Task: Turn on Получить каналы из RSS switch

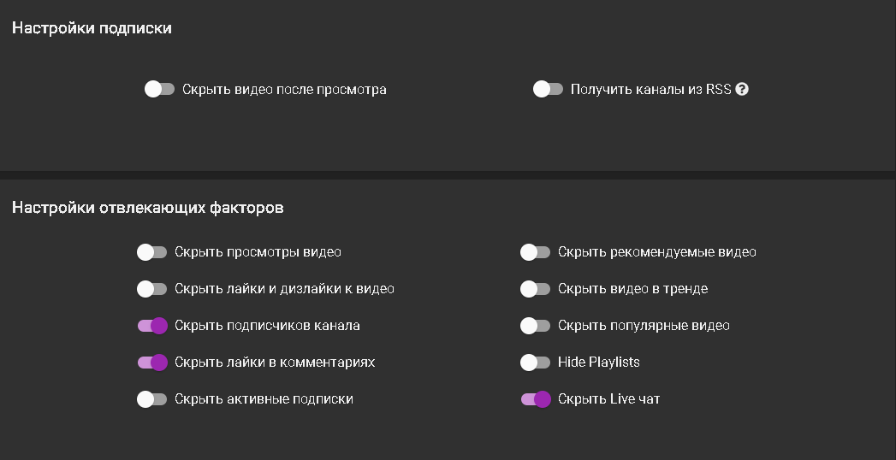Action: click(548, 89)
